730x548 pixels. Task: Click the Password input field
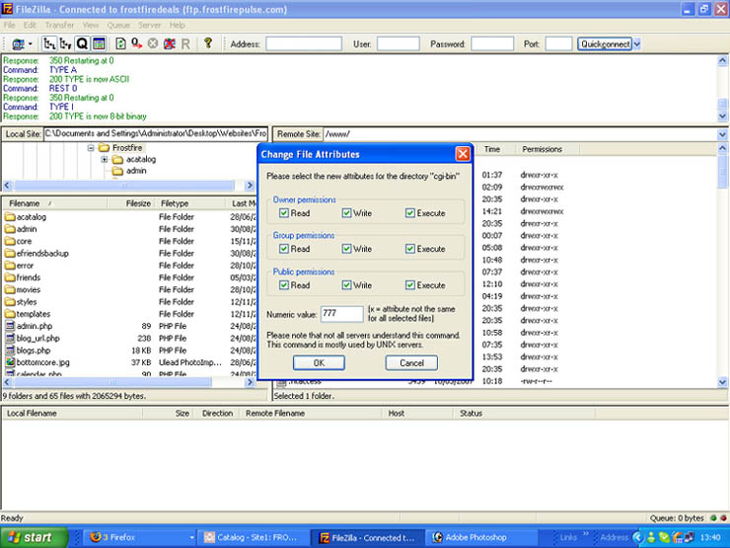click(x=492, y=44)
